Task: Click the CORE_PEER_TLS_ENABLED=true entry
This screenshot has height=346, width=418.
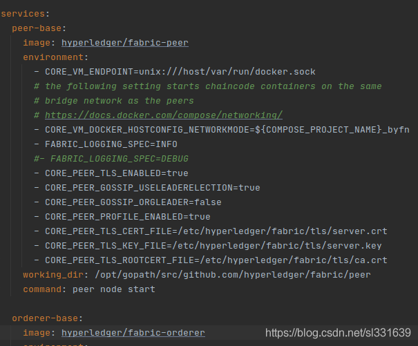Action: pos(111,173)
